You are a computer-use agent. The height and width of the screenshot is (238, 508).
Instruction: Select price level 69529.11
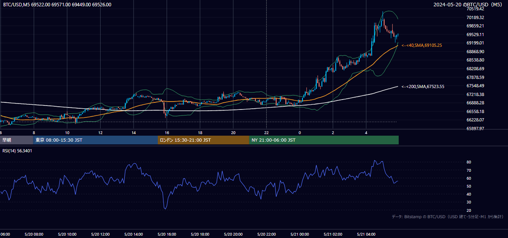(x=475, y=35)
